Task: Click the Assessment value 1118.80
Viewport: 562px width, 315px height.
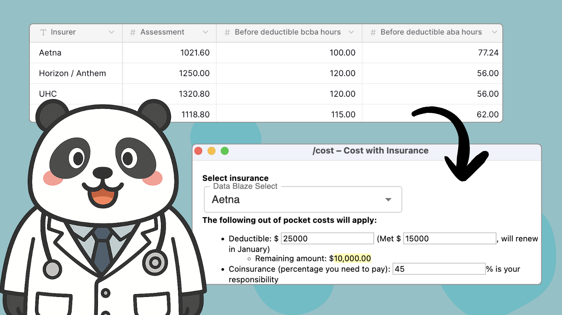Action: [196, 114]
